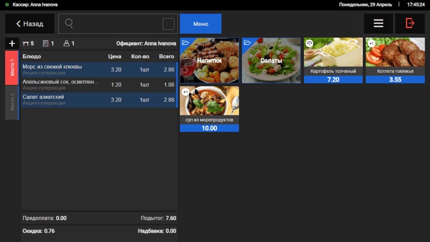Select the table number 5 indicator
Screen dimensions: 430x242
(28, 44)
